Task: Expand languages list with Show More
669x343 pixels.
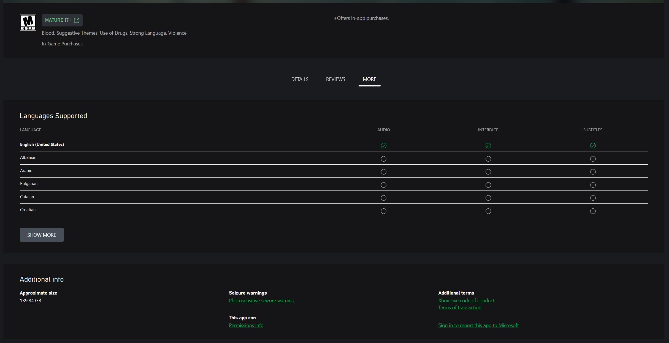Action: (x=42, y=235)
